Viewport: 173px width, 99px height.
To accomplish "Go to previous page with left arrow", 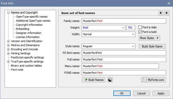I will click(x=161, y=13).
